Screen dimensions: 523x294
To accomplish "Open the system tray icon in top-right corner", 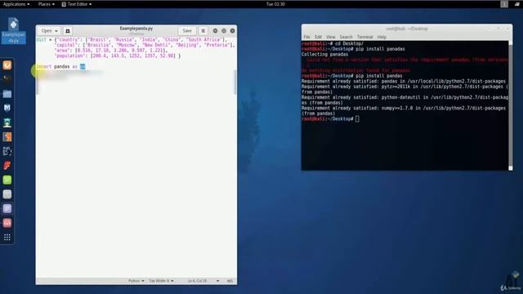I will 516,4.
